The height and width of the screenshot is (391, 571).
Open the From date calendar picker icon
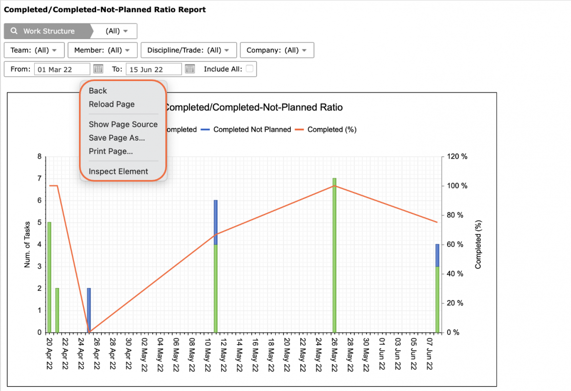click(98, 69)
